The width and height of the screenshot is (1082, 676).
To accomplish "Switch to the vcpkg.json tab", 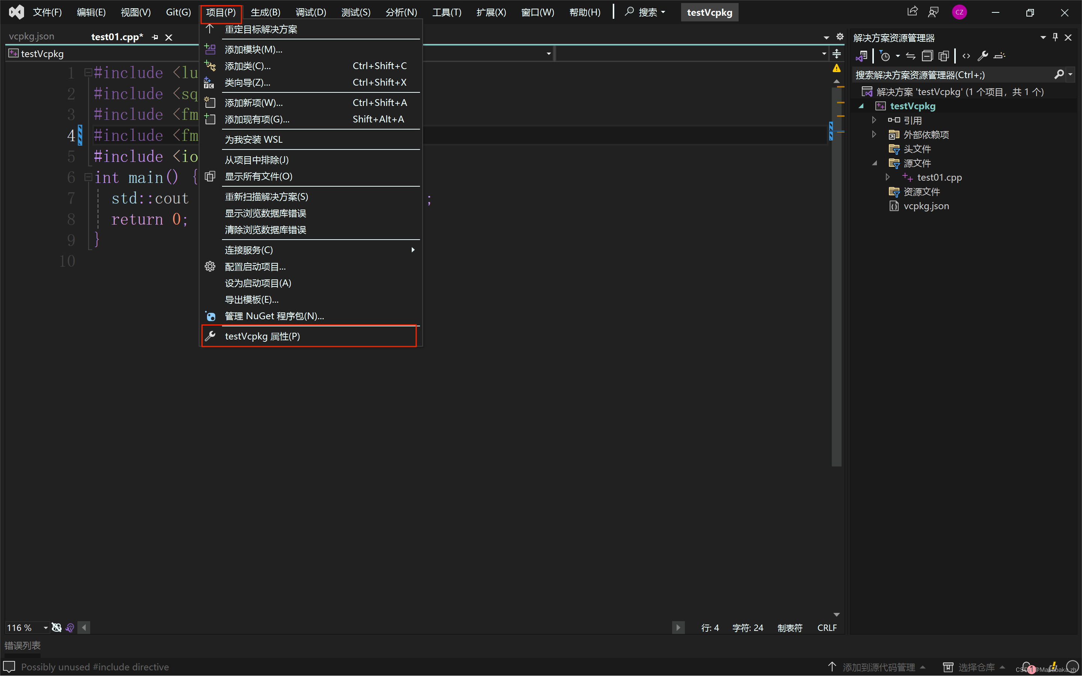I will [31, 36].
